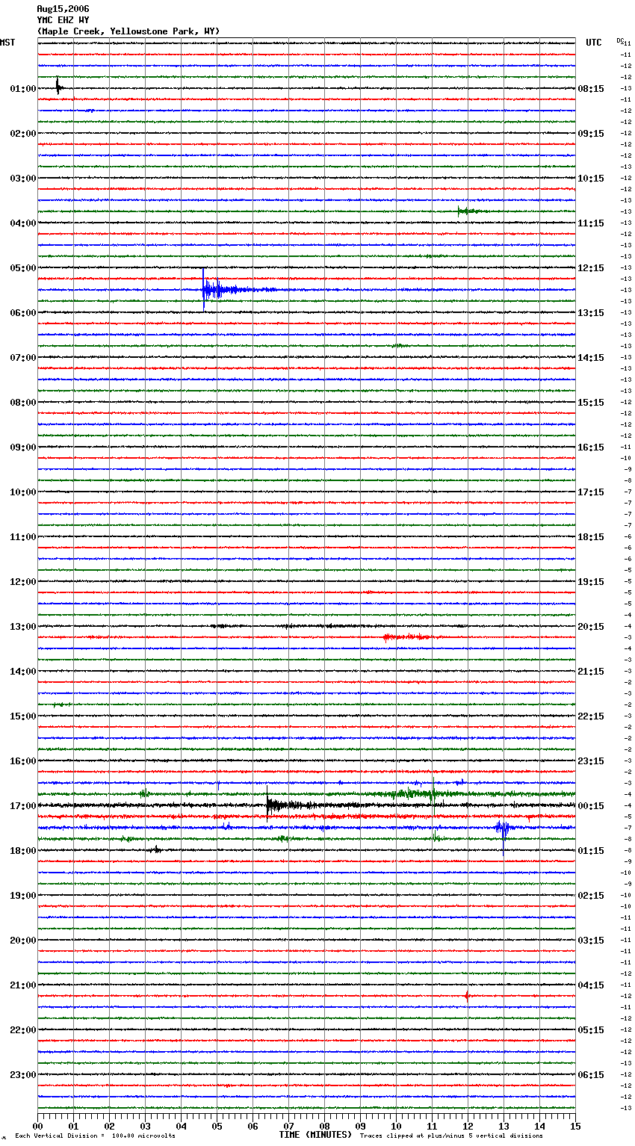Select the 07:00 MST time label

click(x=23, y=358)
